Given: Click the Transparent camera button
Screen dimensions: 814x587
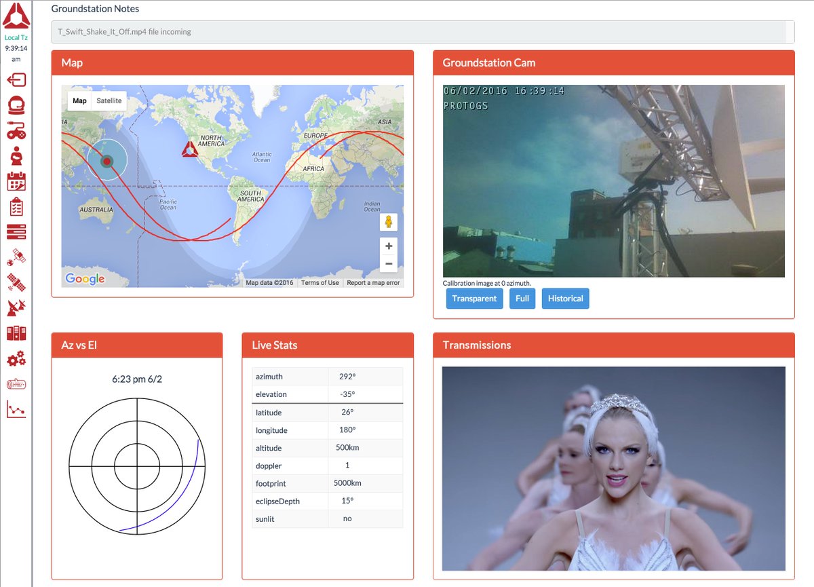Looking at the screenshot, I should [474, 299].
